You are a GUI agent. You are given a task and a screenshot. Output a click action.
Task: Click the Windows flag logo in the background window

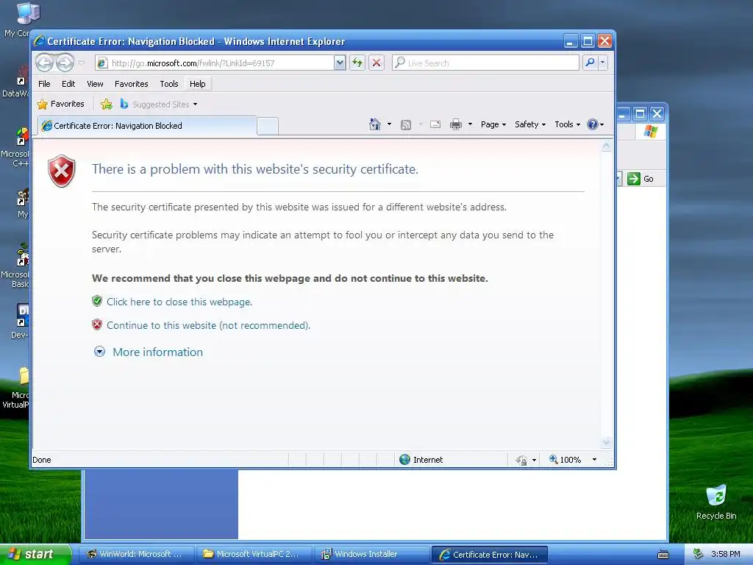[651, 131]
